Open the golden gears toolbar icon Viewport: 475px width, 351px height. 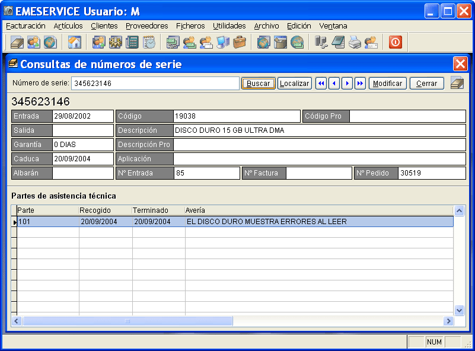click(x=116, y=42)
